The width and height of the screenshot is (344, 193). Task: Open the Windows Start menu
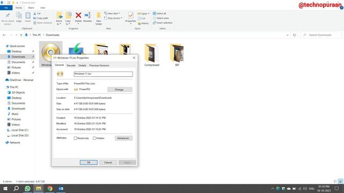point(5,188)
